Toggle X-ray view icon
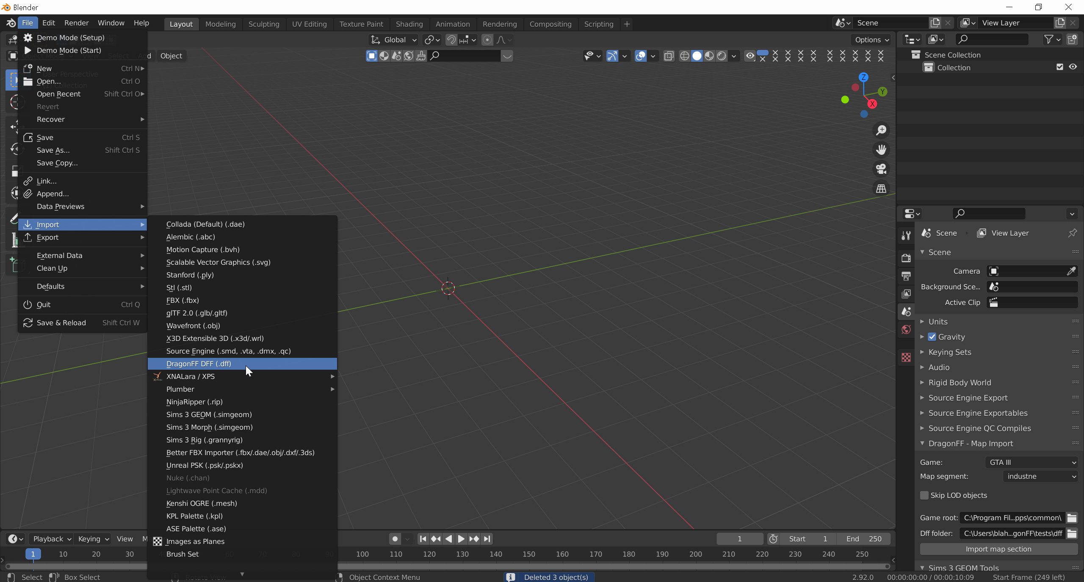 (669, 56)
